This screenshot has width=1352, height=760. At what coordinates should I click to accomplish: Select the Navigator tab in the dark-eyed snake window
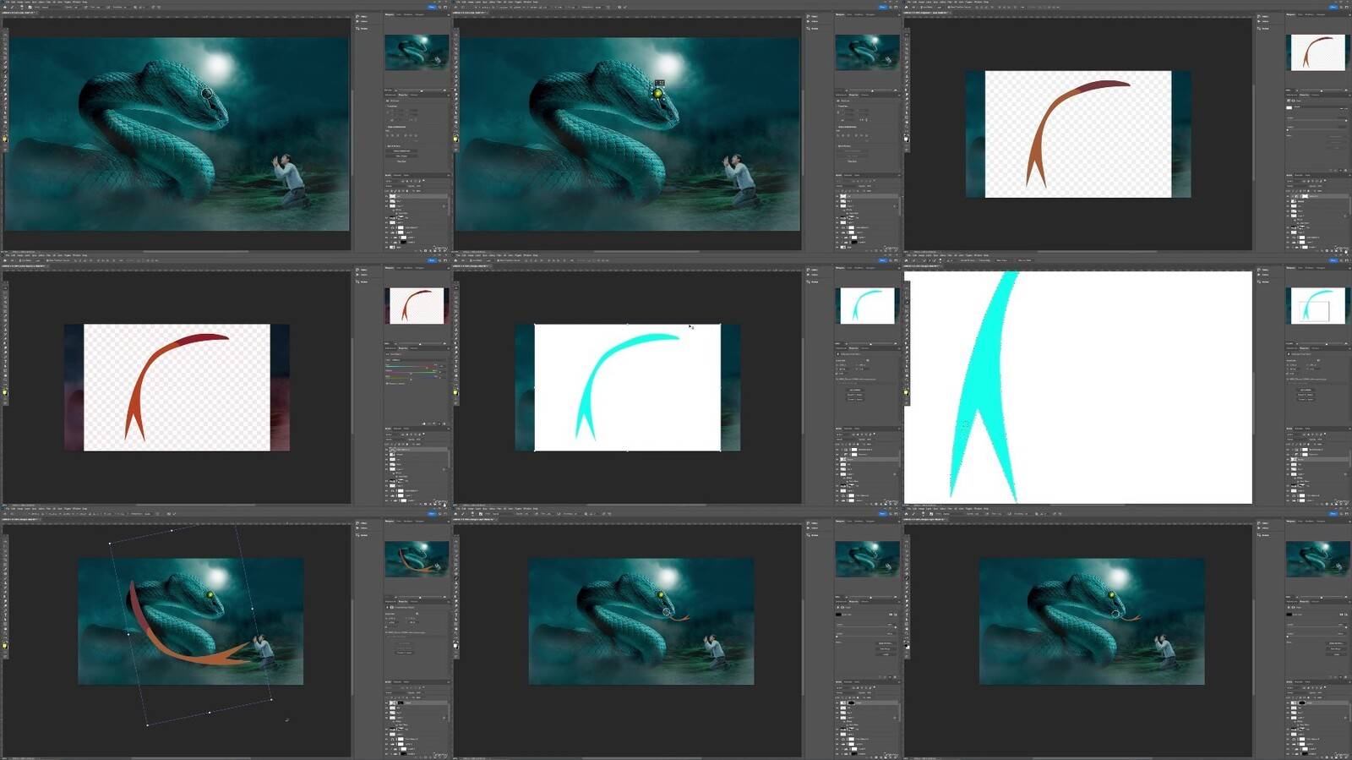click(390, 14)
